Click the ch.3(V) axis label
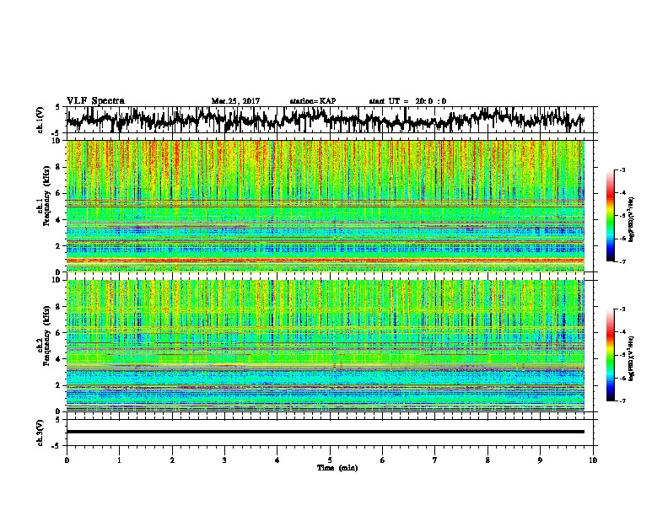The height and width of the screenshot is (516, 668). (x=40, y=433)
